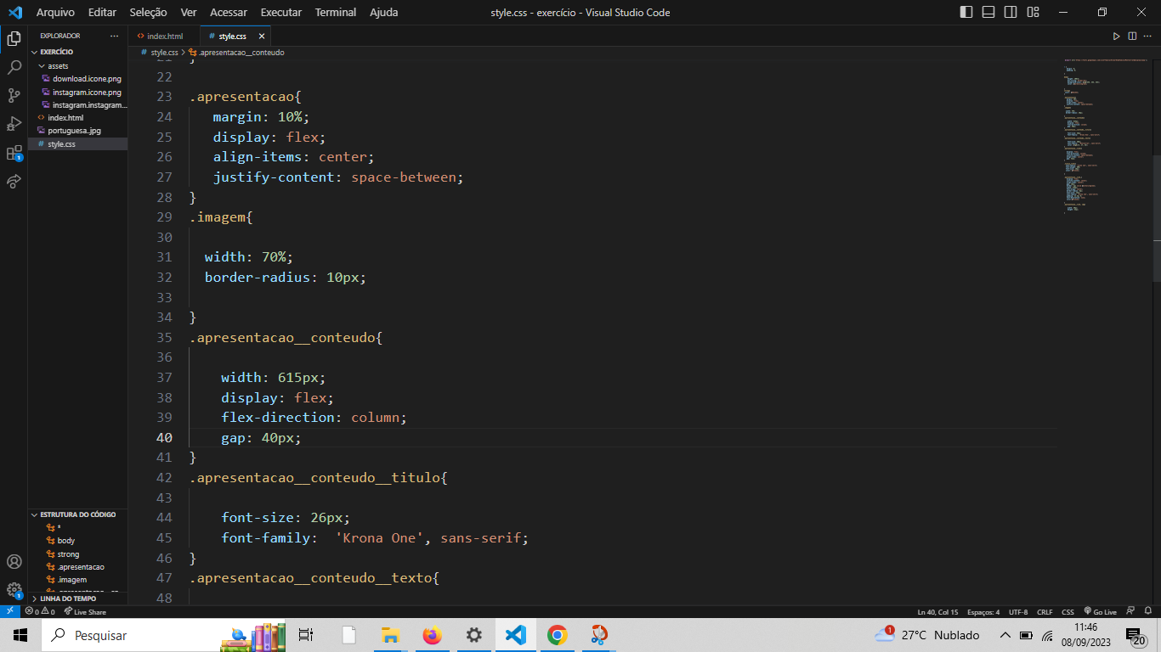Open the Seleção menu

tap(149, 12)
